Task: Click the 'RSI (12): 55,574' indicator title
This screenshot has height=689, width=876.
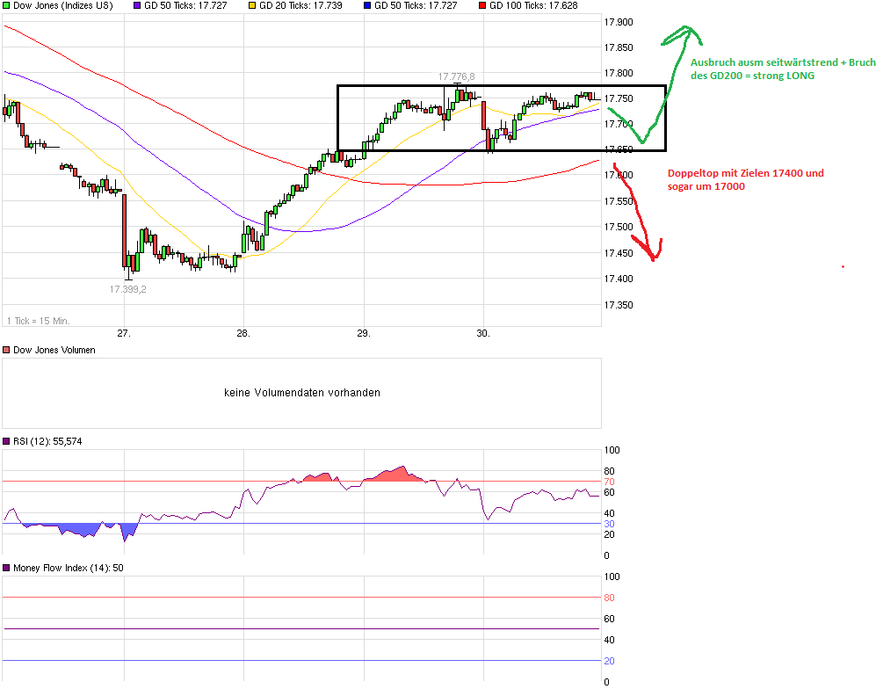Action: coord(47,441)
